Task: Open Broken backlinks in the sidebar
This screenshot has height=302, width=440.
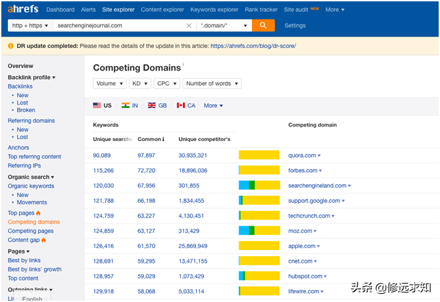Action: [26, 110]
